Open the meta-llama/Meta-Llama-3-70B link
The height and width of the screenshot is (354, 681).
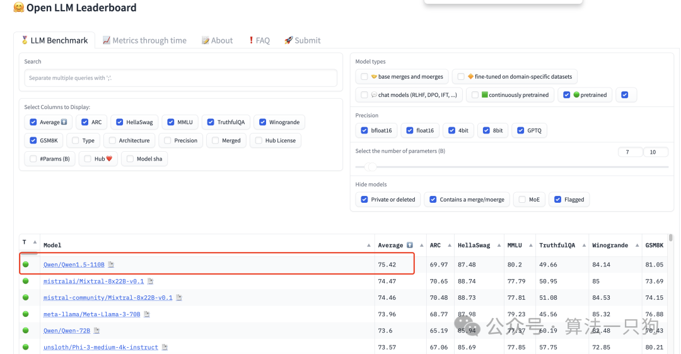tap(91, 314)
